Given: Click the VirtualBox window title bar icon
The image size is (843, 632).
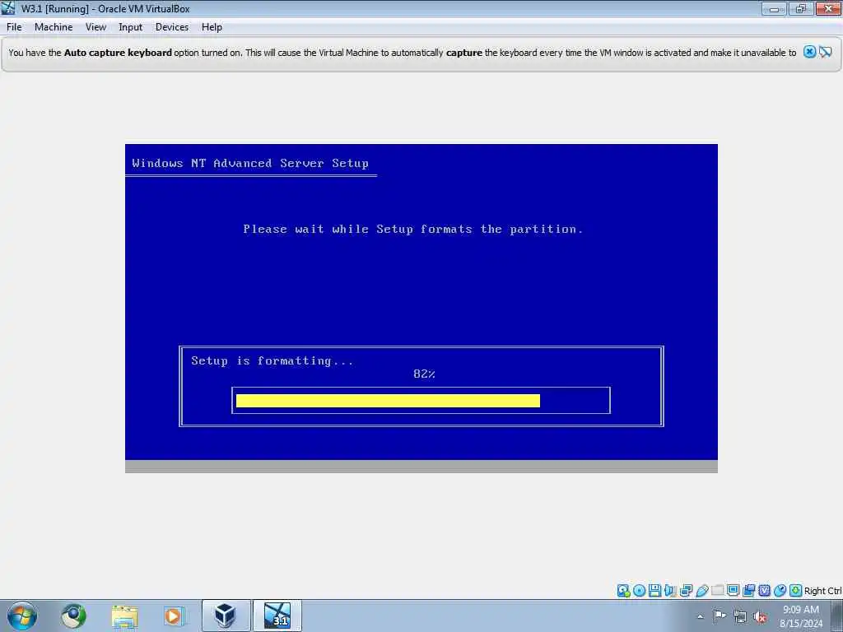Looking at the screenshot, I should (8, 8).
